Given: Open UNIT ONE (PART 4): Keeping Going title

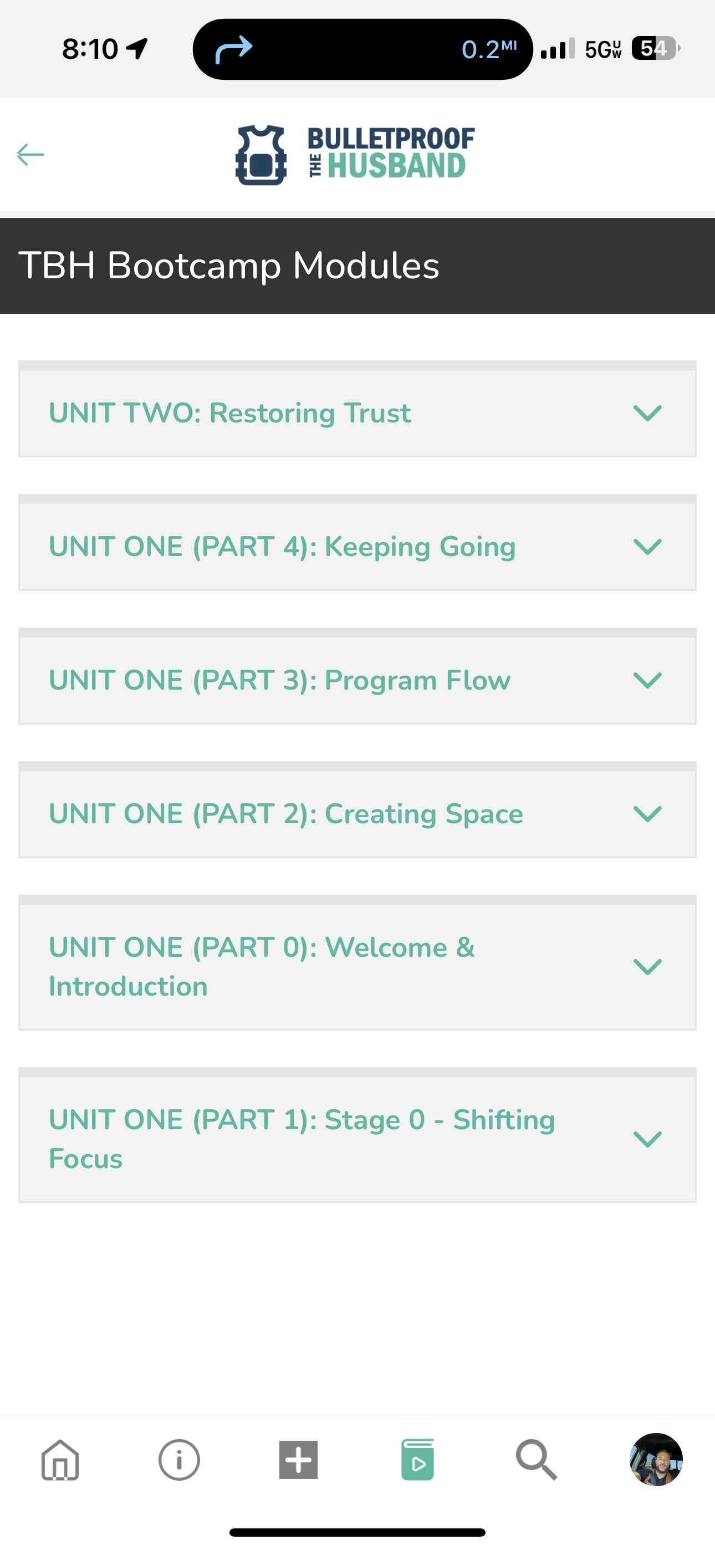Looking at the screenshot, I should click(x=282, y=547).
